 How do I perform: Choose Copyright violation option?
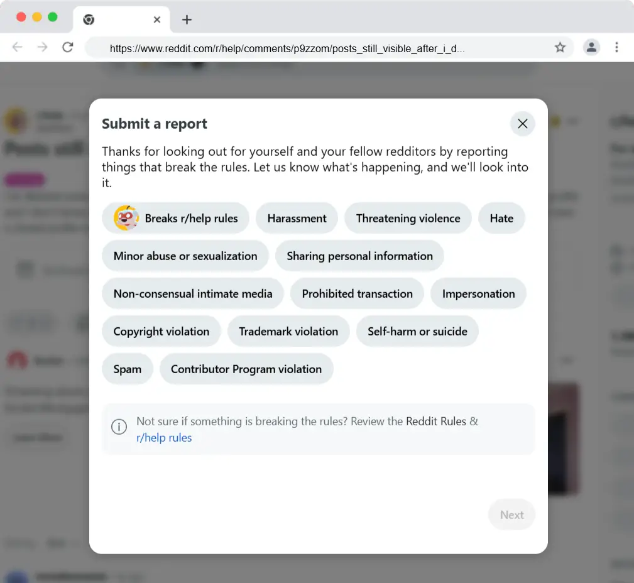pos(161,332)
